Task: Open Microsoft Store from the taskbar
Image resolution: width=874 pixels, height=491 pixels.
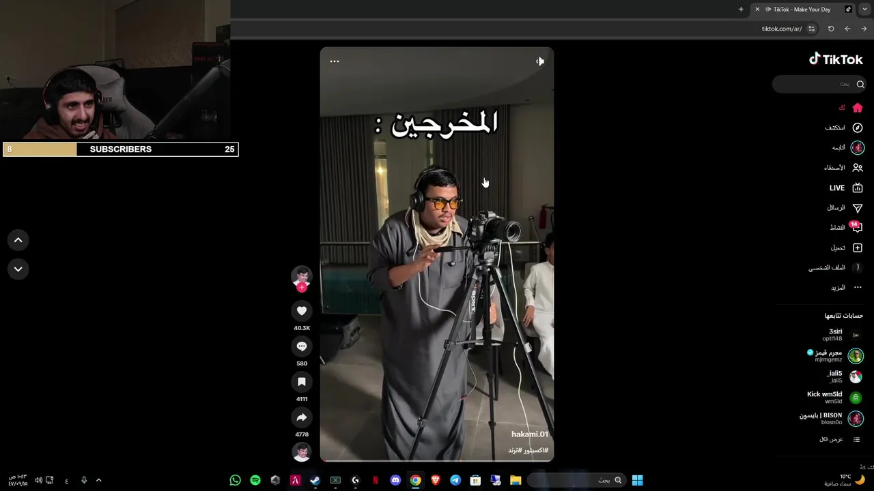Action: coord(475,480)
